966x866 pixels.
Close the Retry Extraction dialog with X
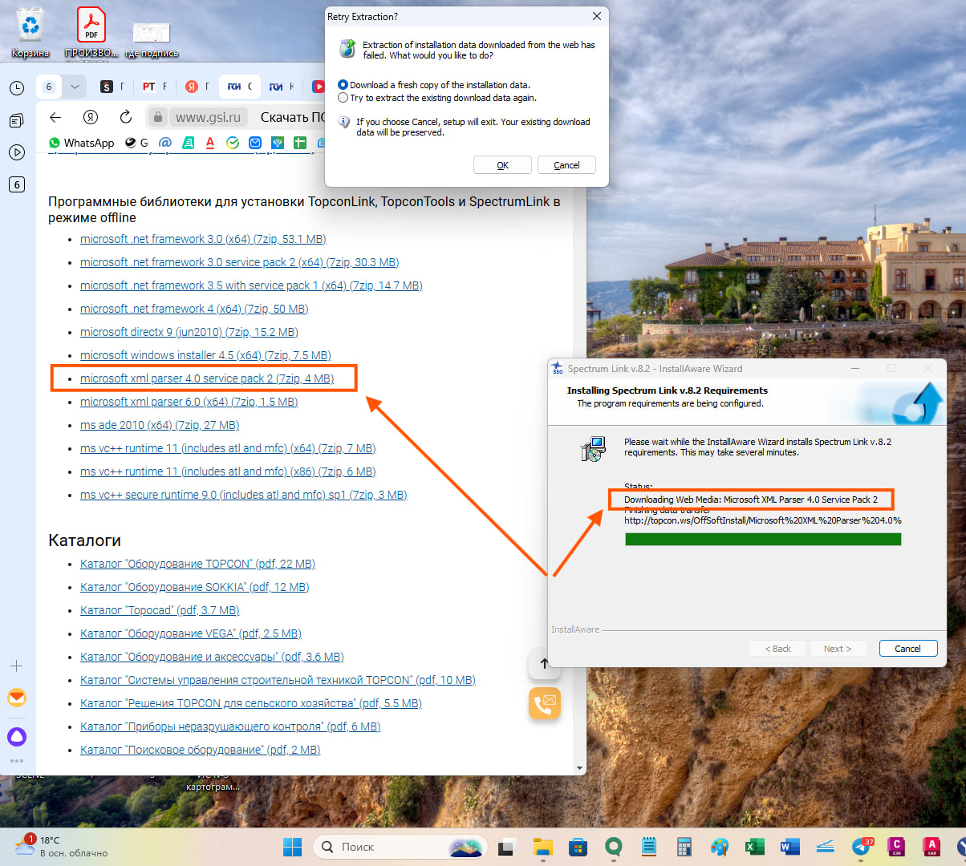[596, 16]
